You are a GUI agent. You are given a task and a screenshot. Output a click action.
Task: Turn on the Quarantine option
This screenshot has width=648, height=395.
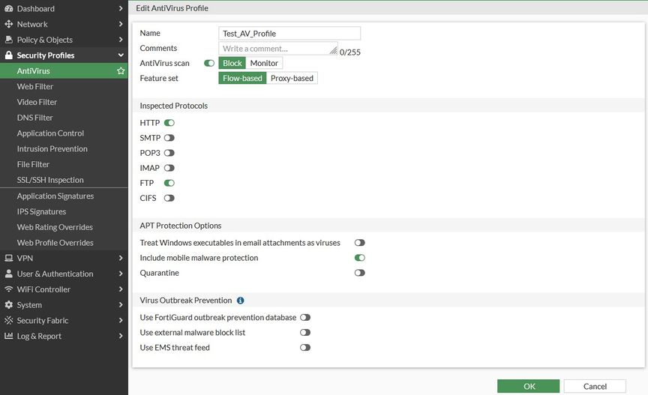click(360, 273)
